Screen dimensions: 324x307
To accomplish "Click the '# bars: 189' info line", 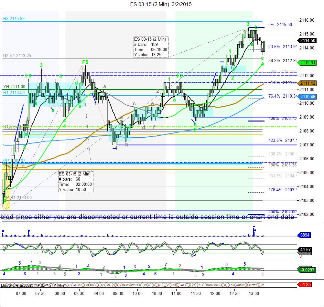I will click(x=146, y=44).
